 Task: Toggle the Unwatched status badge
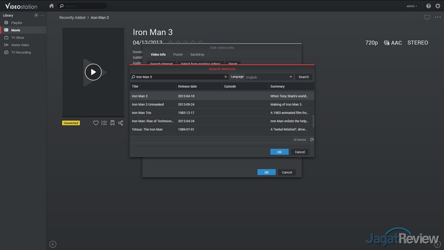(71, 123)
